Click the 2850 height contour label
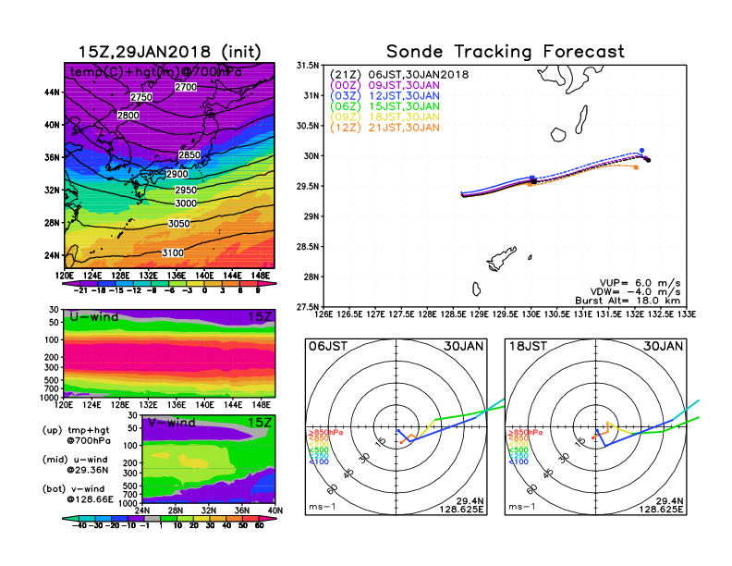Screen dimensions: 732x566 click(189, 154)
